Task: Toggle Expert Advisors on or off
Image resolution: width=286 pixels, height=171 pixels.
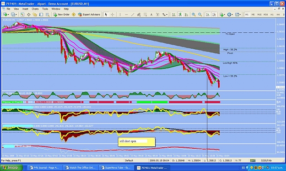Action: [89, 15]
